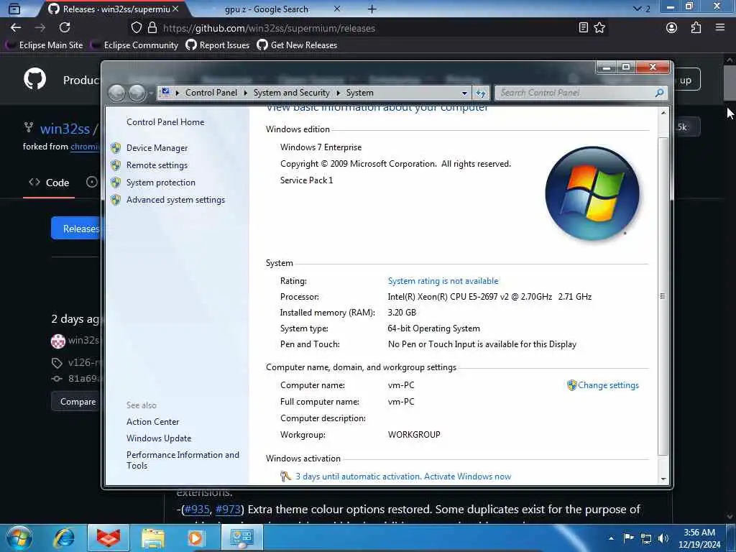736x552 pixels.
Task: Open browser hamburger menu
Action: [720, 28]
